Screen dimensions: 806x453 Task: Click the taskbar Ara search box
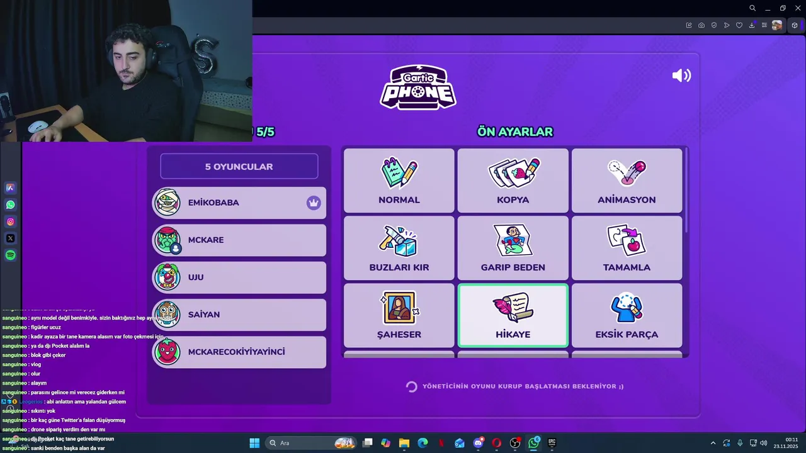[312, 443]
